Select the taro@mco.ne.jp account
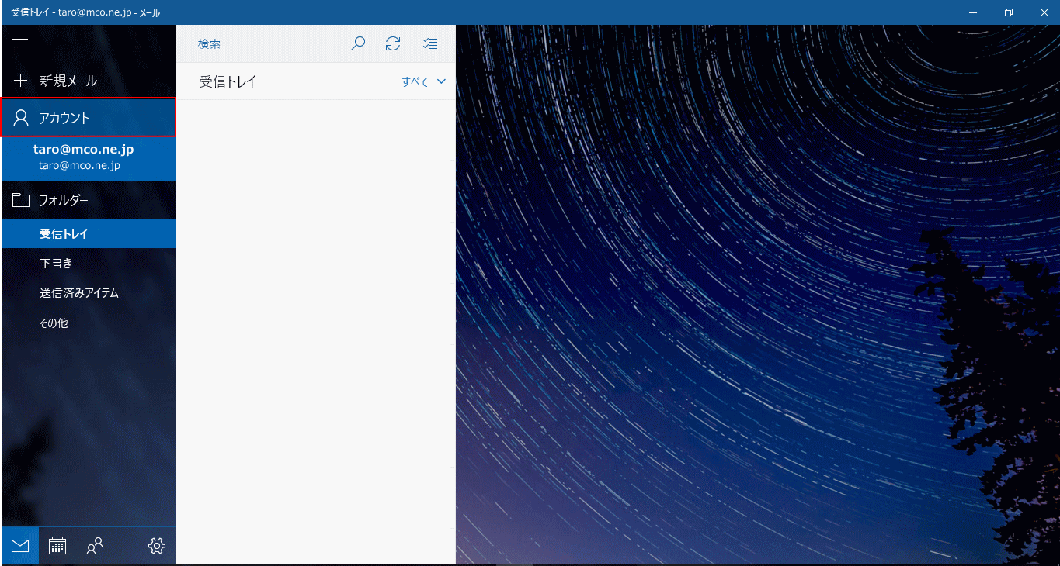The image size is (1060, 566). (84, 157)
